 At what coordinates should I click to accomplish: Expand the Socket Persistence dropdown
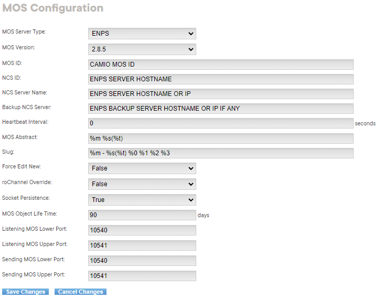tap(142, 200)
